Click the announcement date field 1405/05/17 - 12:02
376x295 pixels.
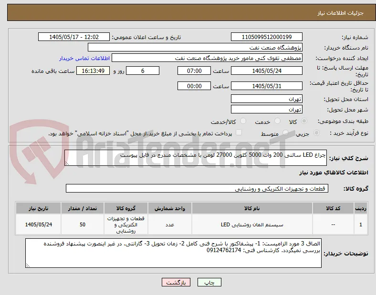(x=74, y=37)
